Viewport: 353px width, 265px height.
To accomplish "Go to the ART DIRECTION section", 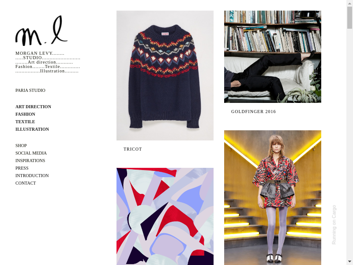I will 34,107.
